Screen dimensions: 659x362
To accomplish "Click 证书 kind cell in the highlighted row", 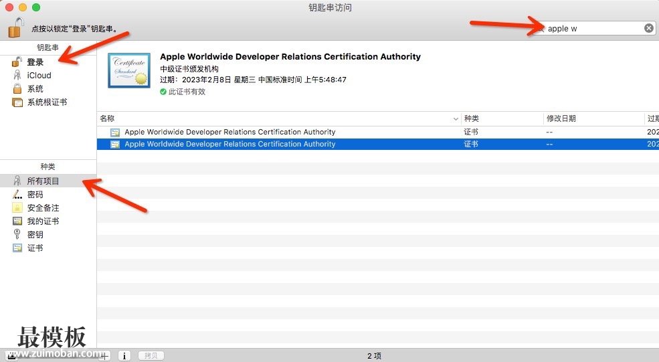I will point(471,144).
